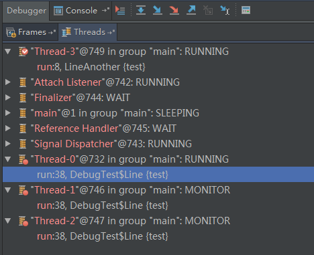Click the Step Over icon

pyautogui.click(x=141, y=10)
